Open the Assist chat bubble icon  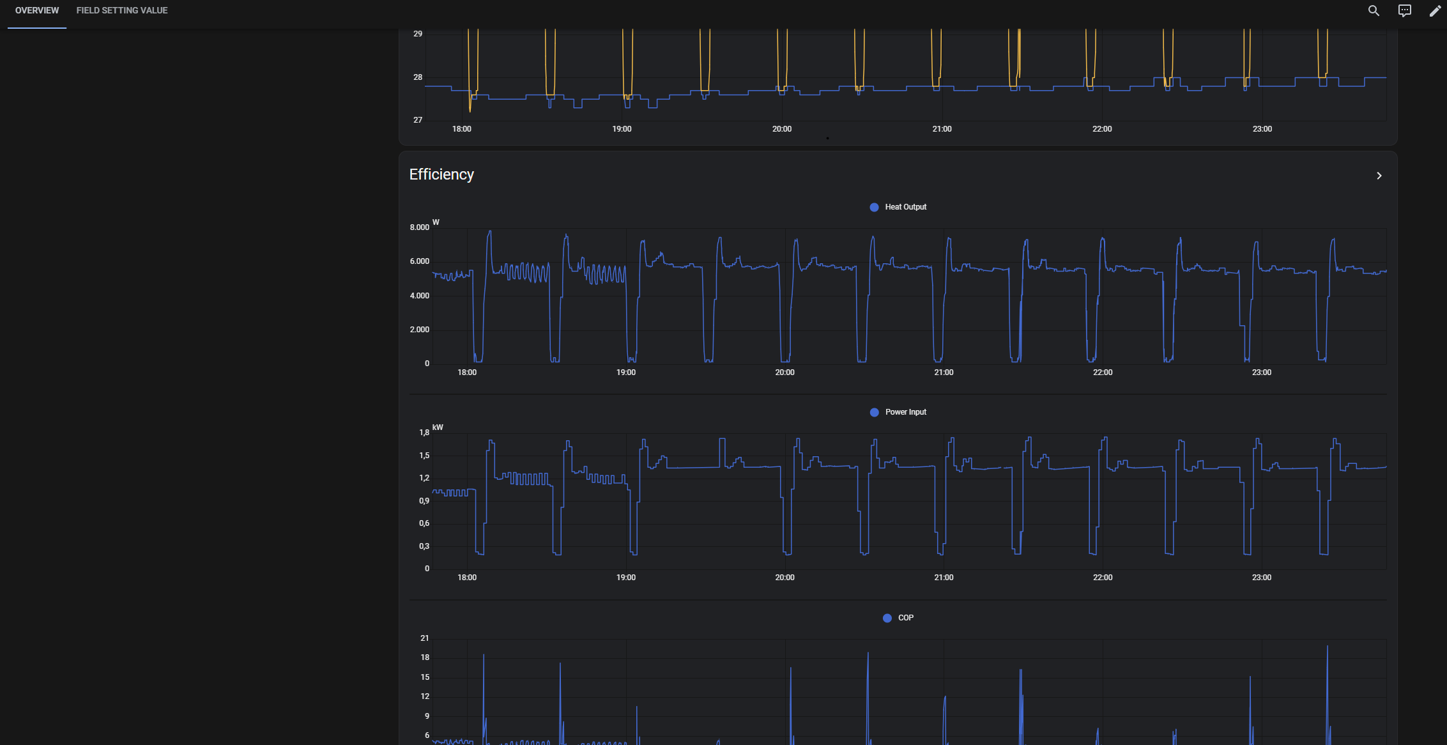(1404, 11)
